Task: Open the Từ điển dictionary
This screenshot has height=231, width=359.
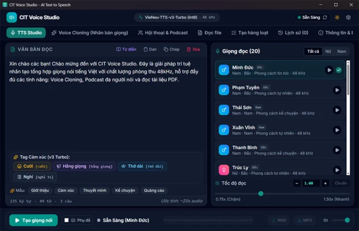Action: click(126, 49)
